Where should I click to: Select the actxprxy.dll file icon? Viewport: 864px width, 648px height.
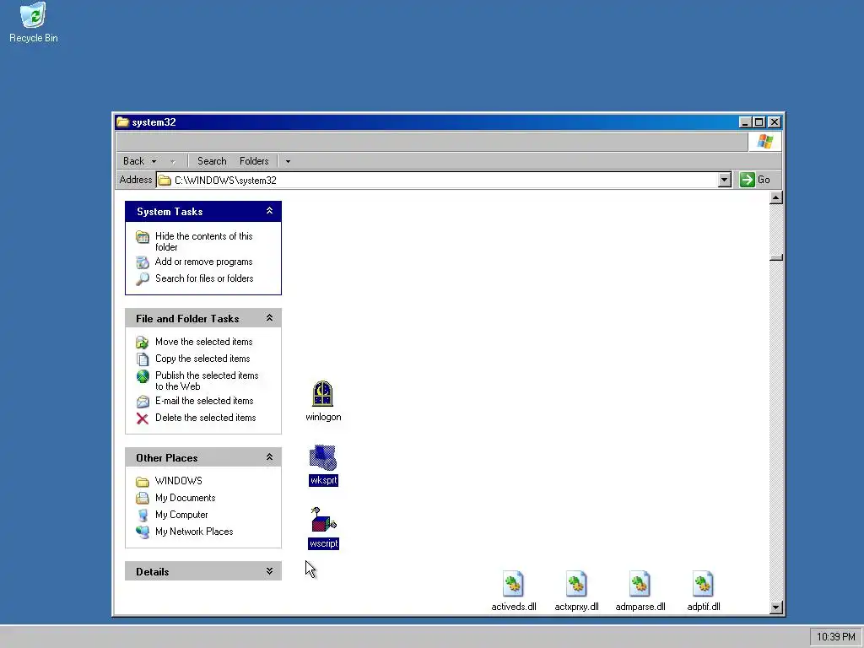[x=576, y=584]
